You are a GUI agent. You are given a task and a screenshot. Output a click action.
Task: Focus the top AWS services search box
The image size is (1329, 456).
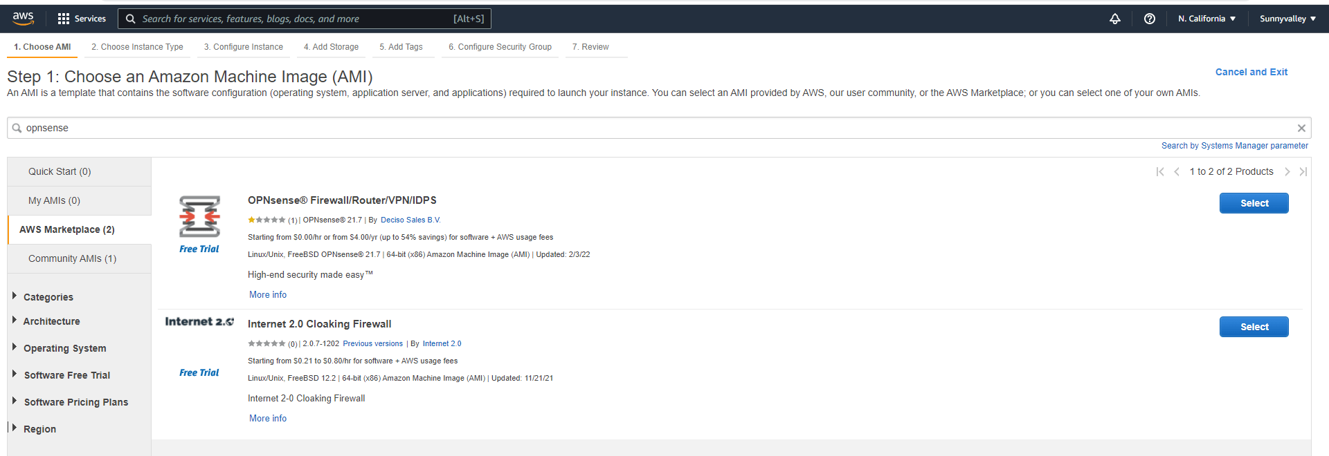point(305,19)
